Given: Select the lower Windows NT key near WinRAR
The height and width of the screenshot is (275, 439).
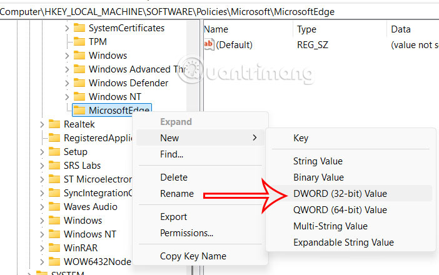Looking at the screenshot, I should click(x=90, y=234).
